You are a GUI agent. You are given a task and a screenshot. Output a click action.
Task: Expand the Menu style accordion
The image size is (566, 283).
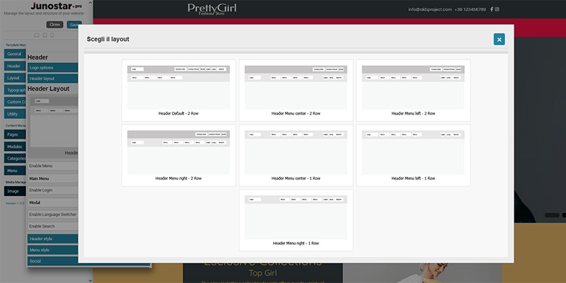[x=52, y=250]
